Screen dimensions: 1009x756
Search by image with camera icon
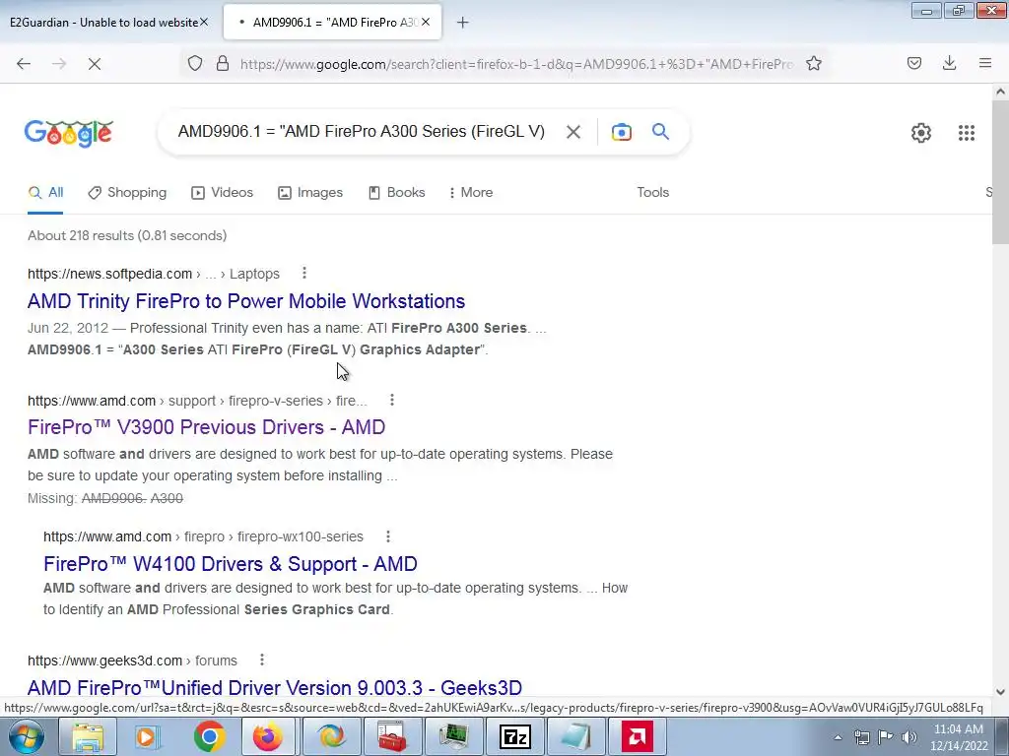pyautogui.click(x=621, y=132)
